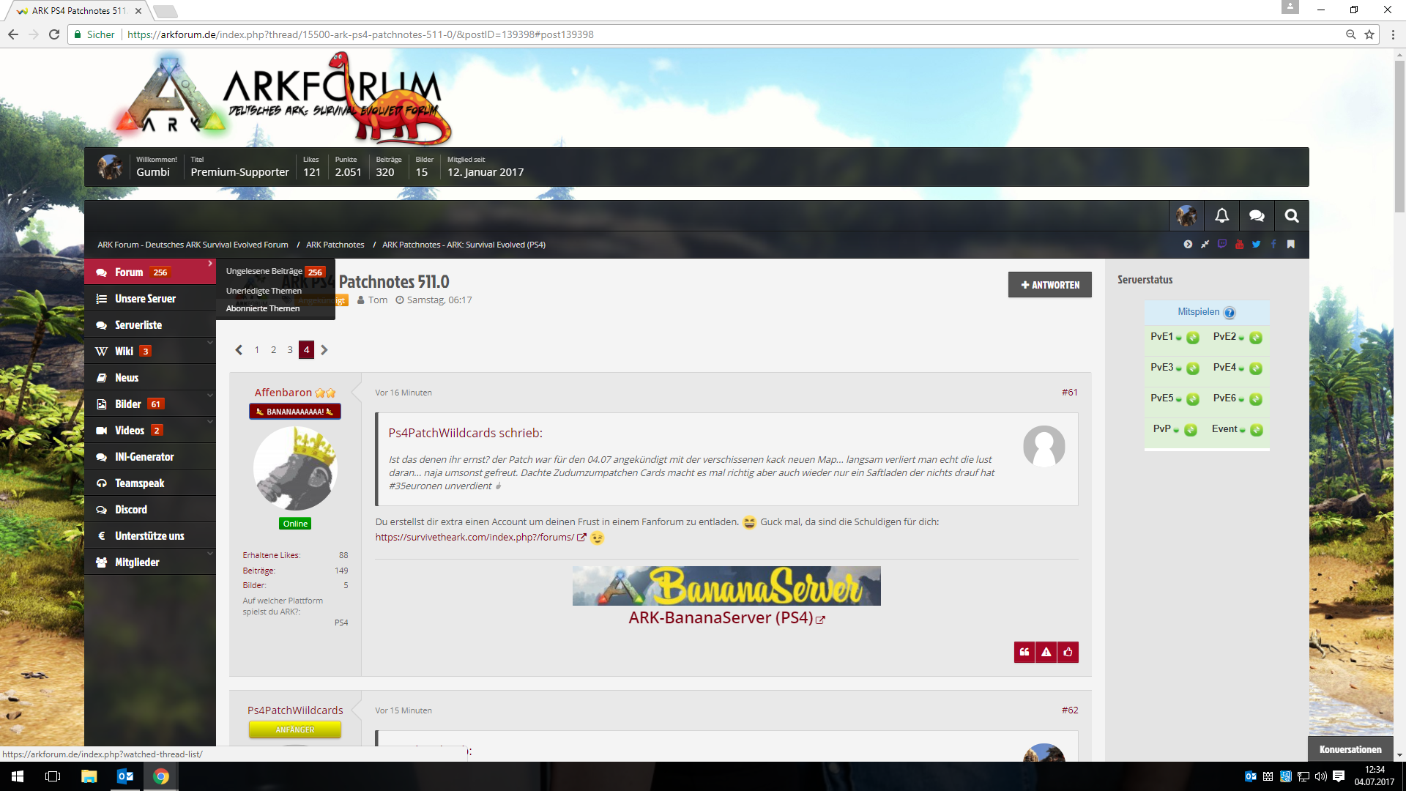Open the Konversationen panel button
This screenshot has height=791, width=1406.
(x=1350, y=749)
